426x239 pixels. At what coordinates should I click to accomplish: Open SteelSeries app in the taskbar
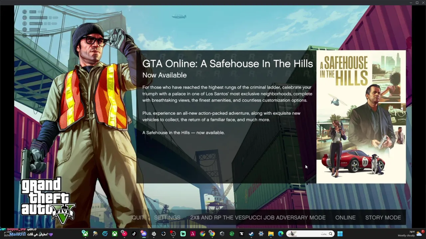(x=153, y=234)
